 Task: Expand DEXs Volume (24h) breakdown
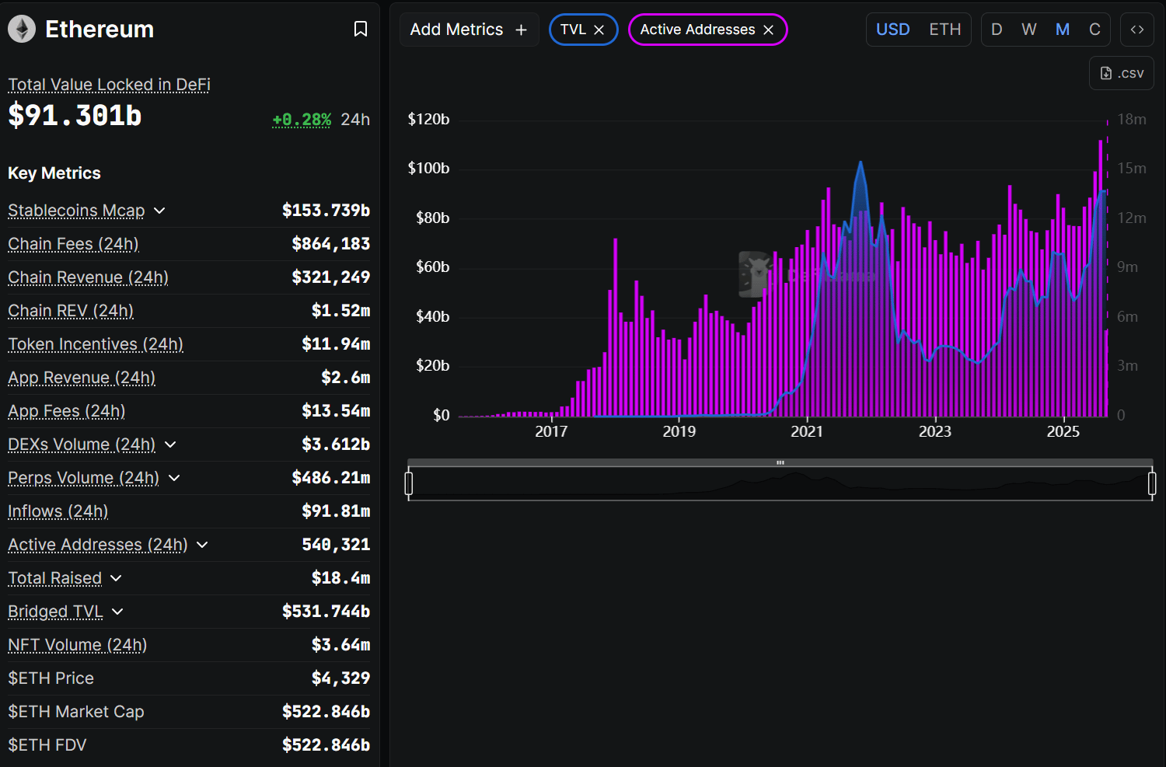(170, 445)
